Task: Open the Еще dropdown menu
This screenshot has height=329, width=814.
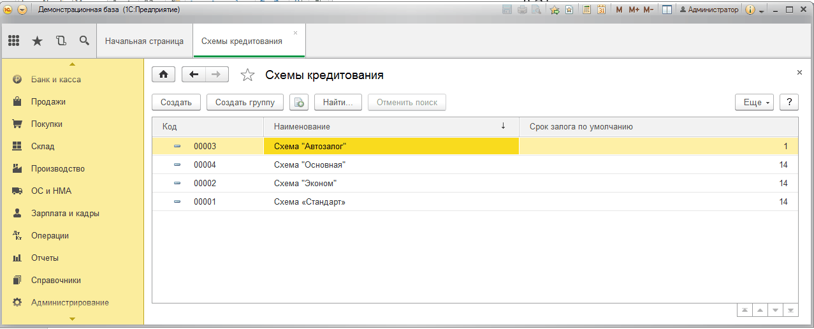Action: (x=755, y=102)
